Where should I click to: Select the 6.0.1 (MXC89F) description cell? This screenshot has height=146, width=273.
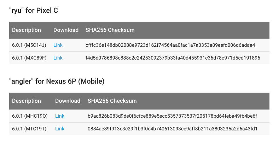point(29,58)
